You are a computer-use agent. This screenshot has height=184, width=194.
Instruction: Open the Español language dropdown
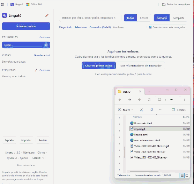pos(38,158)
